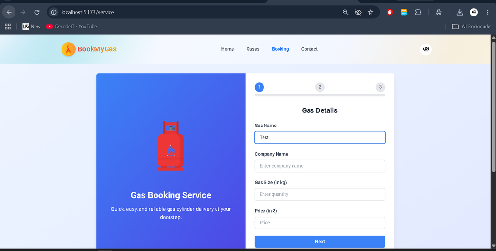Image resolution: width=496 pixels, height=251 pixels.
Task: Focus the Company Name input field
Action: (x=320, y=166)
